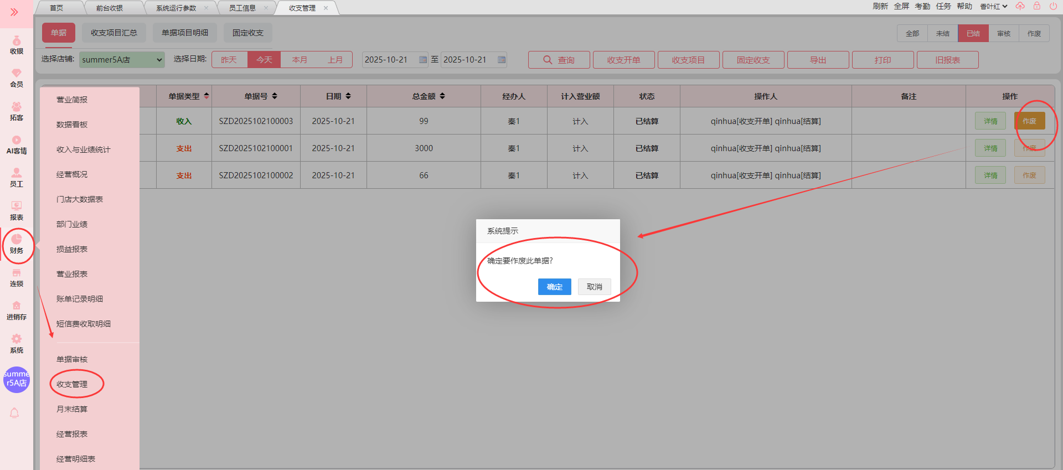Choose the 昨天 date range option
This screenshot has height=470, width=1063.
[x=229, y=60]
